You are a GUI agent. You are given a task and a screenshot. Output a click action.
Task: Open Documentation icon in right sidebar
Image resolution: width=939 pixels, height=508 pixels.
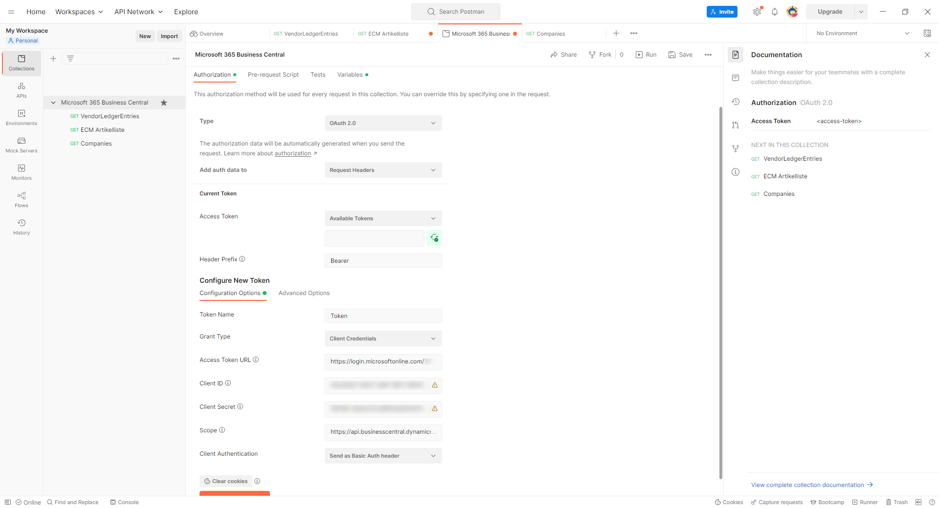tap(736, 55)
